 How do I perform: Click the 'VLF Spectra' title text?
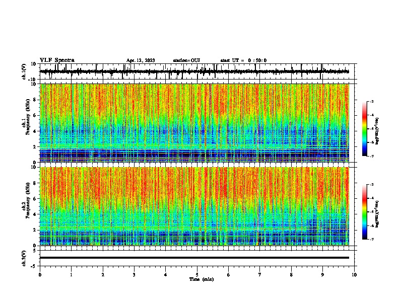[57, 60]
